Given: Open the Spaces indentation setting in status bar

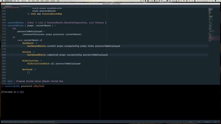Looking at the screenshot, I should coord(207,122).
